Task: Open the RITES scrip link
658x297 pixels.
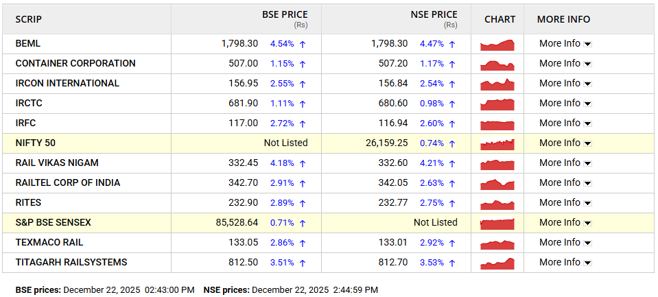Action: tap(28, 202)
